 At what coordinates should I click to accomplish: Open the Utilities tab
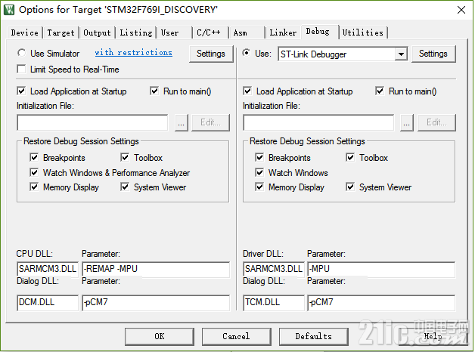pos(363,32)
